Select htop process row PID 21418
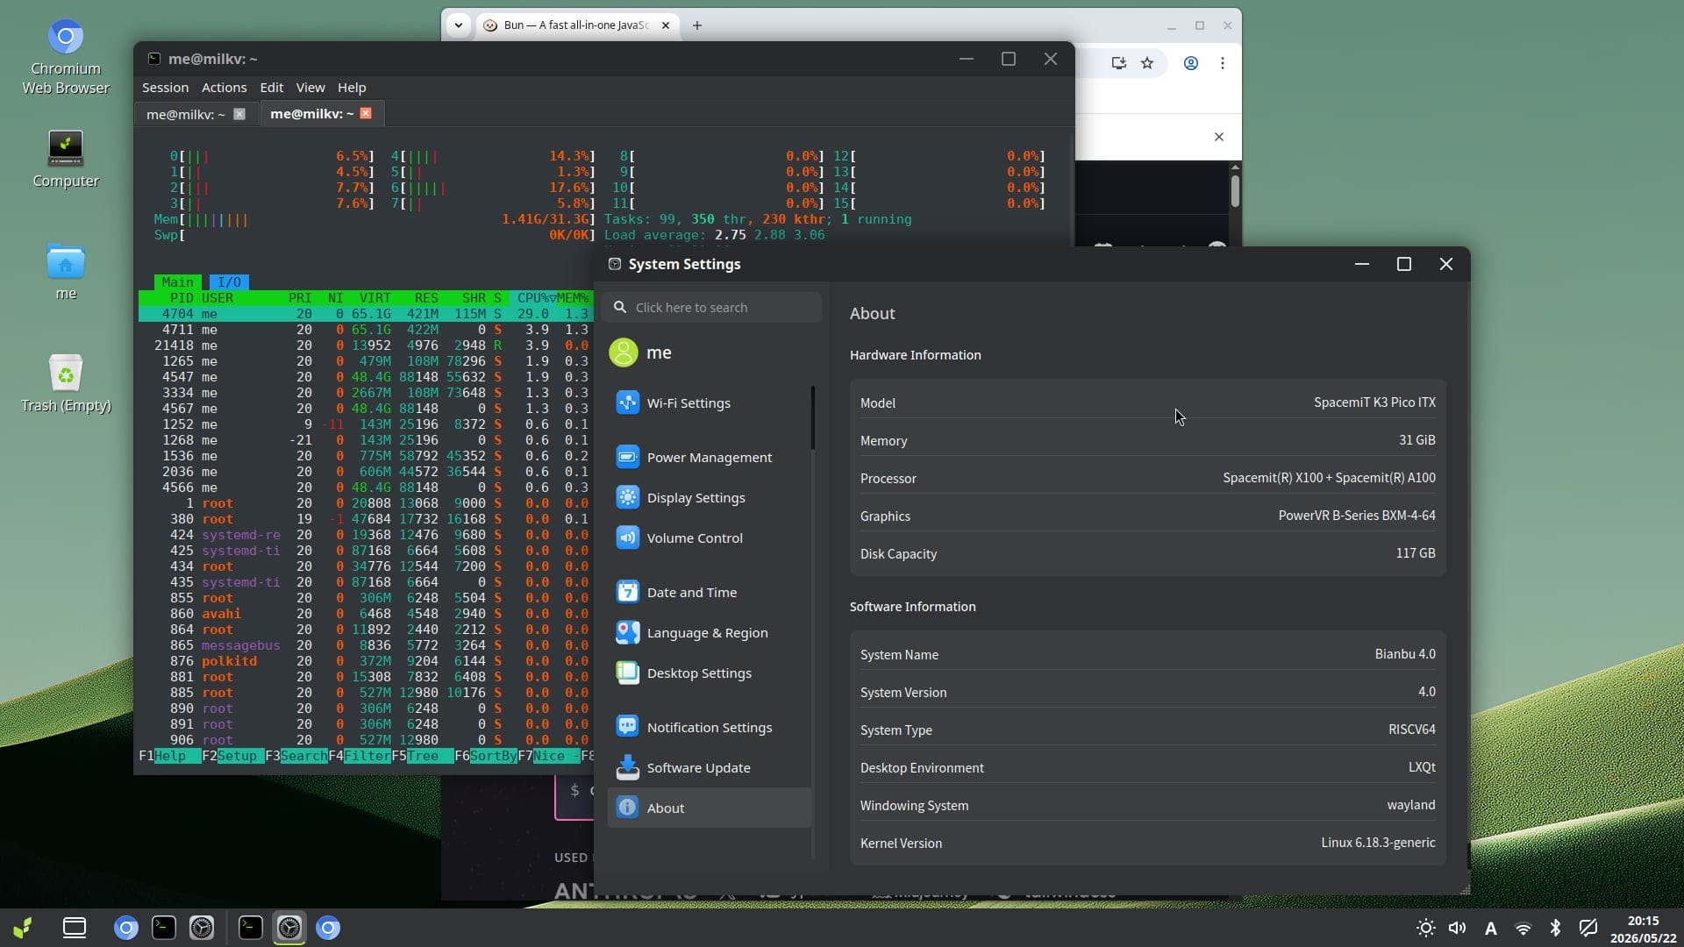 tap(366, 345)
